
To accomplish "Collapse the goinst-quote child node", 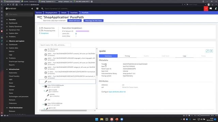I will pos(45,91).
